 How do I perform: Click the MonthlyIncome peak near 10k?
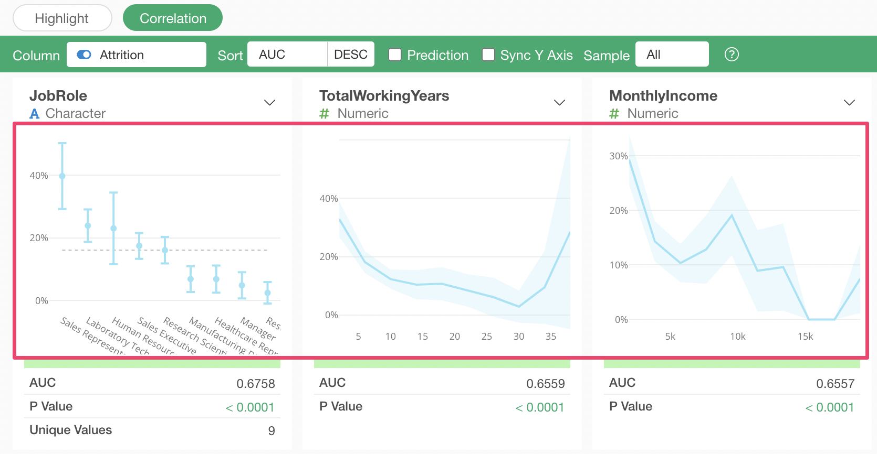[x=732, y=215]
